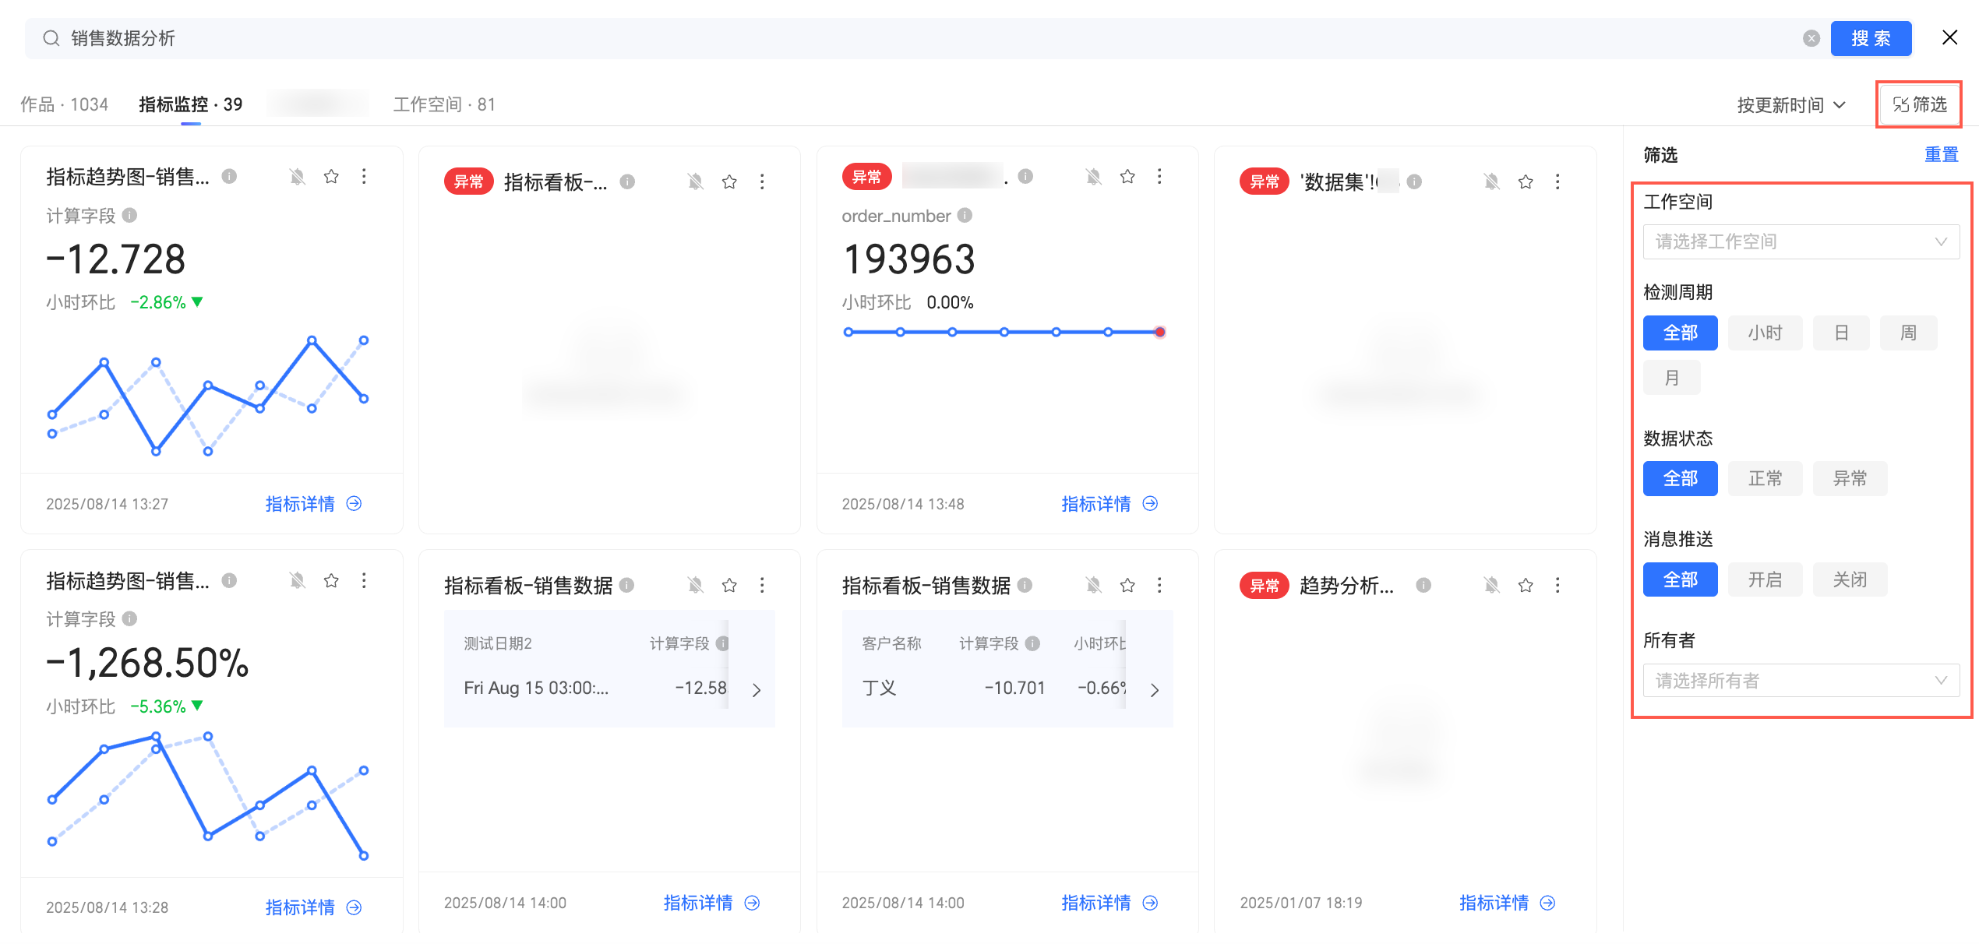Screen dimensions: 1979x944
Task: Switch to the 工作空间 · 81 tab
Action: [444, 104]
